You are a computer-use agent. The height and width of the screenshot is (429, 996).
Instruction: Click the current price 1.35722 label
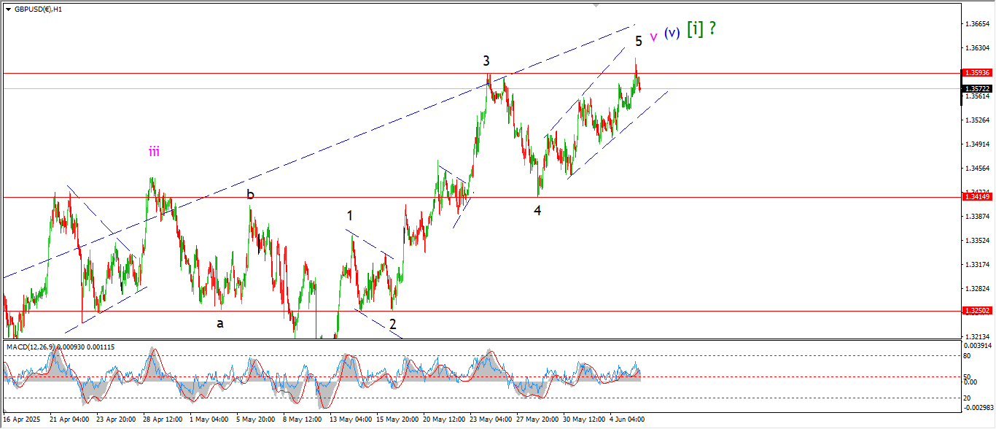pos(976,88)
